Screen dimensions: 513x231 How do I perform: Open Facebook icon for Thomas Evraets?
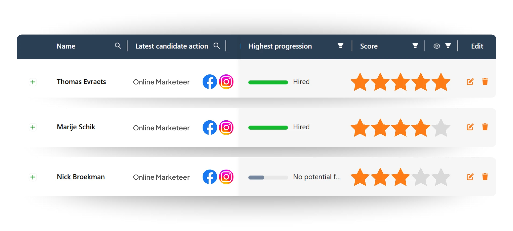point(210,82)
